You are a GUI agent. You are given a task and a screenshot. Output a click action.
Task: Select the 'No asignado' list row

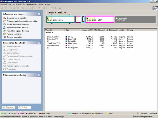90,48
